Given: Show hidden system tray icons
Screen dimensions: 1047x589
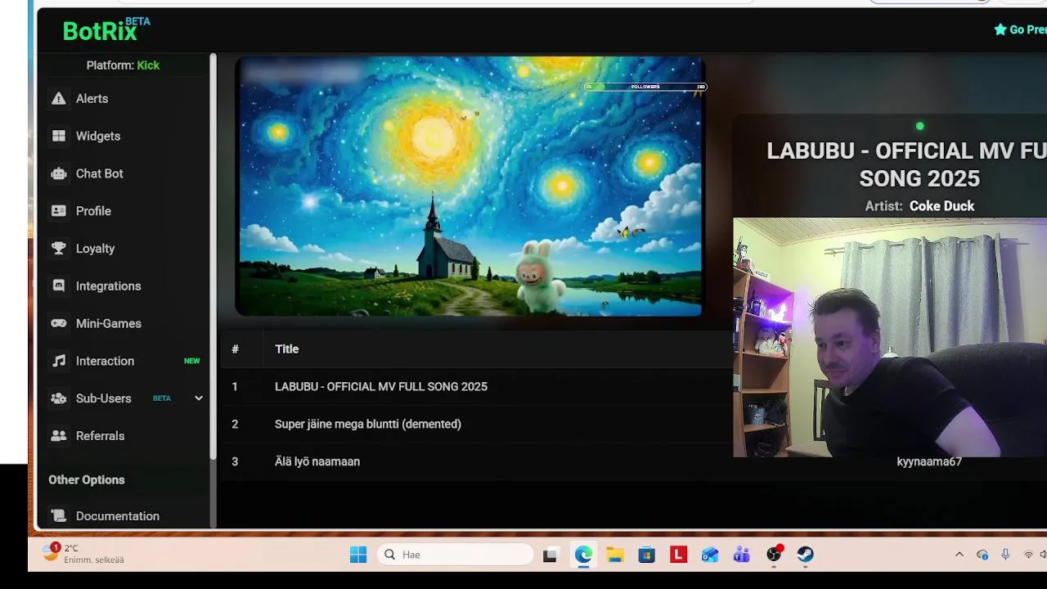Looking at the screenshot, I should [959, 555].
